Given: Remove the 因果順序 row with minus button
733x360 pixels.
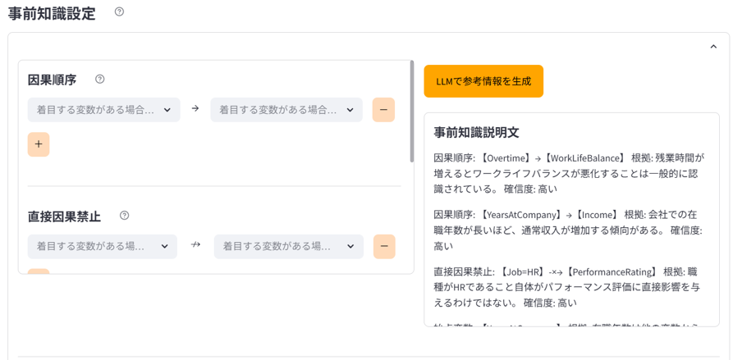Looking at the screenshot, I should [384, 110].
